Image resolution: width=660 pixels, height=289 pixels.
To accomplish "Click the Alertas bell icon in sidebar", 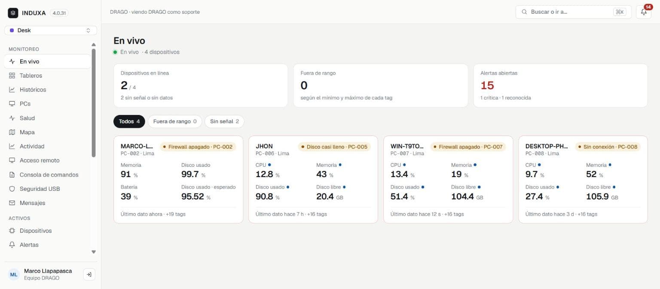I will tap(12, 245).
